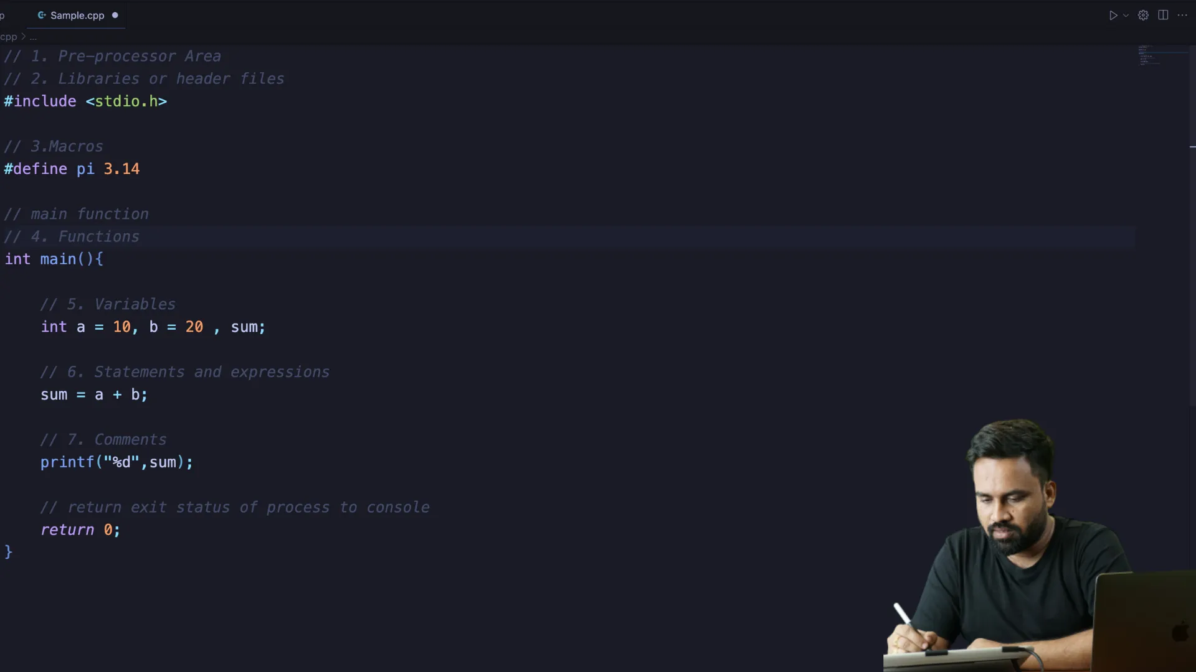Expand the breadcrumb ellipsis after cpp
The height and width of the screenshot is (672, 1196).
(x=33, y=37)
